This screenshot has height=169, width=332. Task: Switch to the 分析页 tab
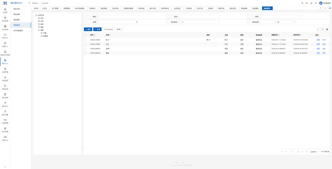pos(36,8)
